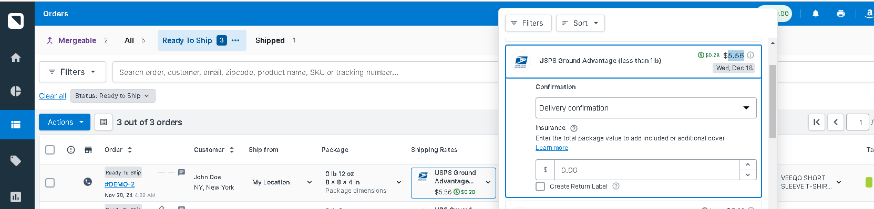The image size is (874, 209).
Task: Decrease the insurance value stepper
Action: (748, 175)
